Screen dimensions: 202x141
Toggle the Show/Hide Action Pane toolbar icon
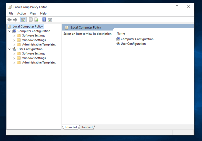[50, 20]
